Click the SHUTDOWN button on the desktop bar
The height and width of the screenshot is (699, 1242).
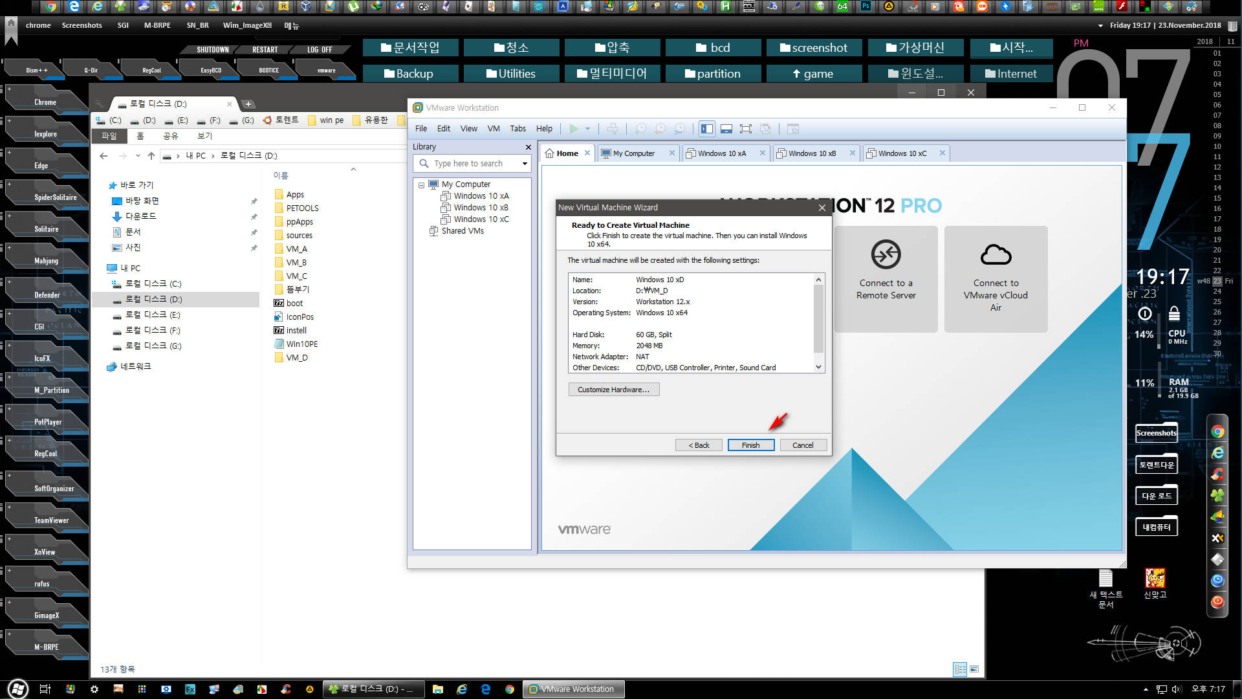(212, 50)
